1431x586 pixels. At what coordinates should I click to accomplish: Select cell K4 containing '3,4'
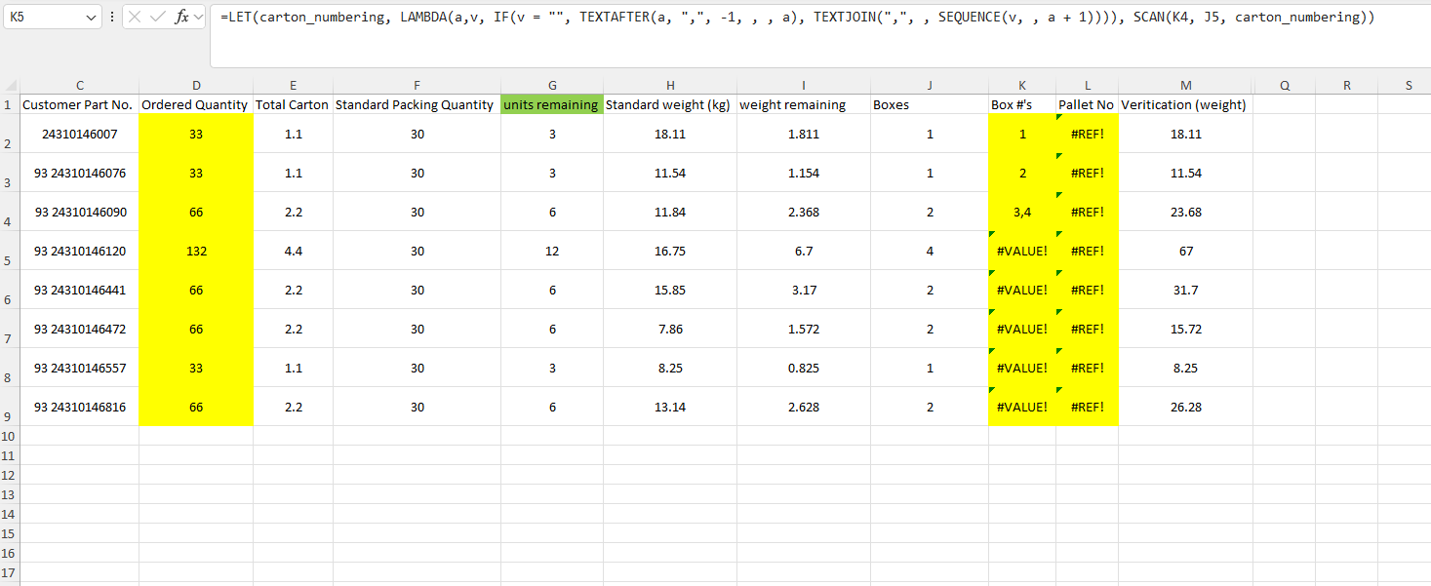(1021, 212)
